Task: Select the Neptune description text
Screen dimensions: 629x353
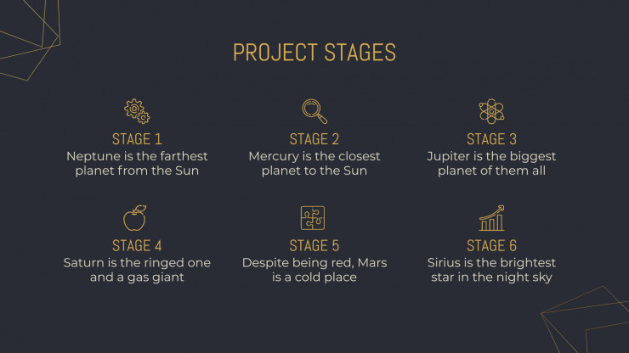Action: [137, 164]
